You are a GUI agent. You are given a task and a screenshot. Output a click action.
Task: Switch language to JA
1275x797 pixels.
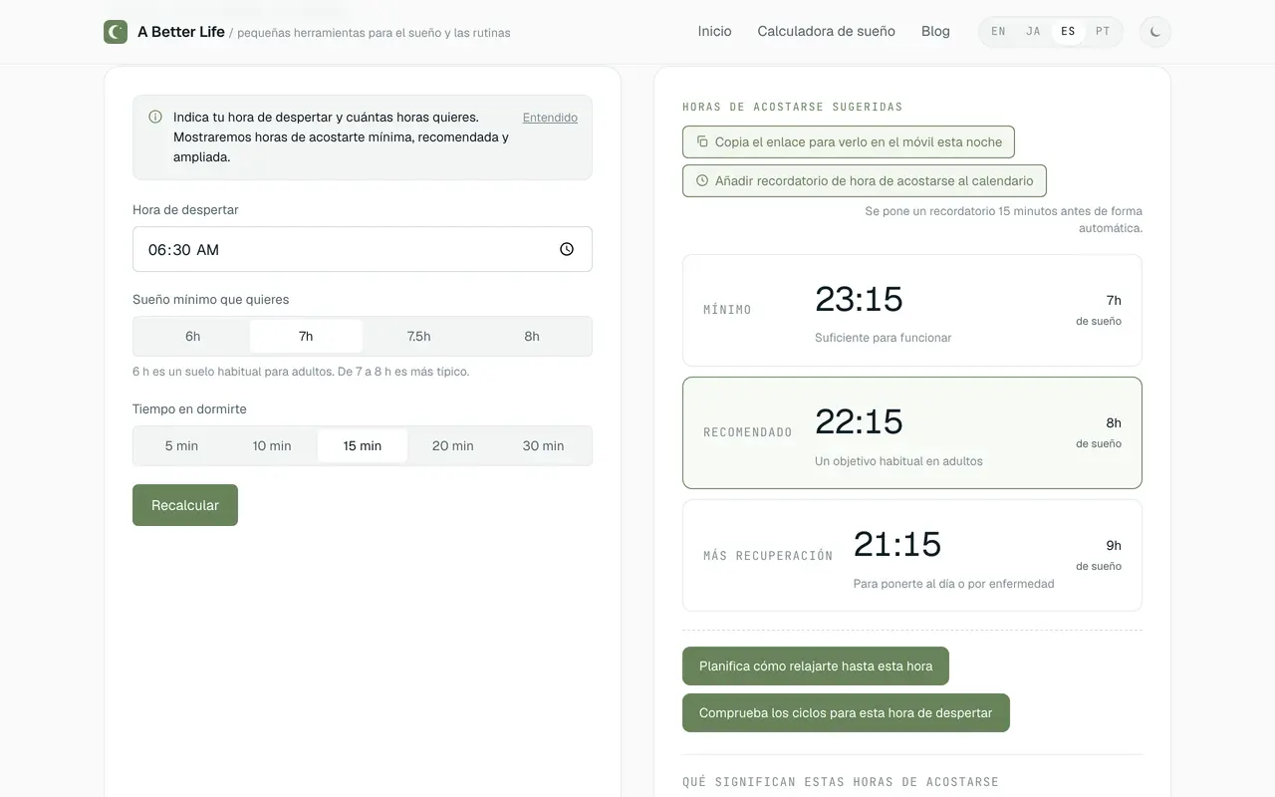click(x=1033, y=32)
